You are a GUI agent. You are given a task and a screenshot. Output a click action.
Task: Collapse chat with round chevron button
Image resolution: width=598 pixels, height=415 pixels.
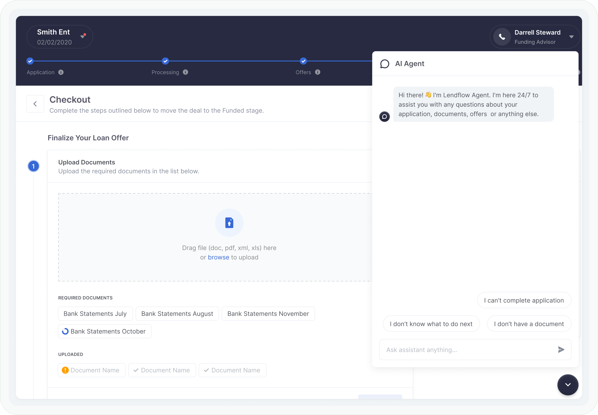click(x=568, y=385)
